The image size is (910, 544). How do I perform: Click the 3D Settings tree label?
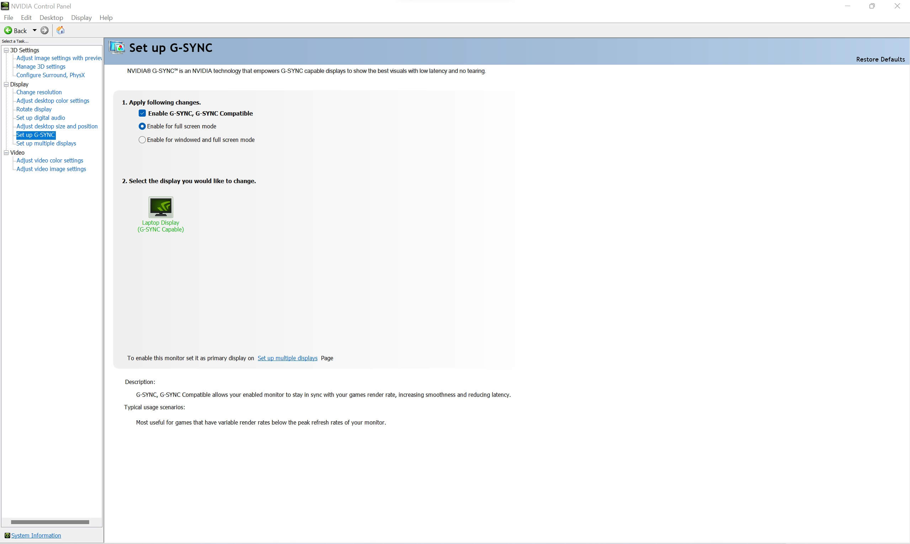(x=25, y=50)
